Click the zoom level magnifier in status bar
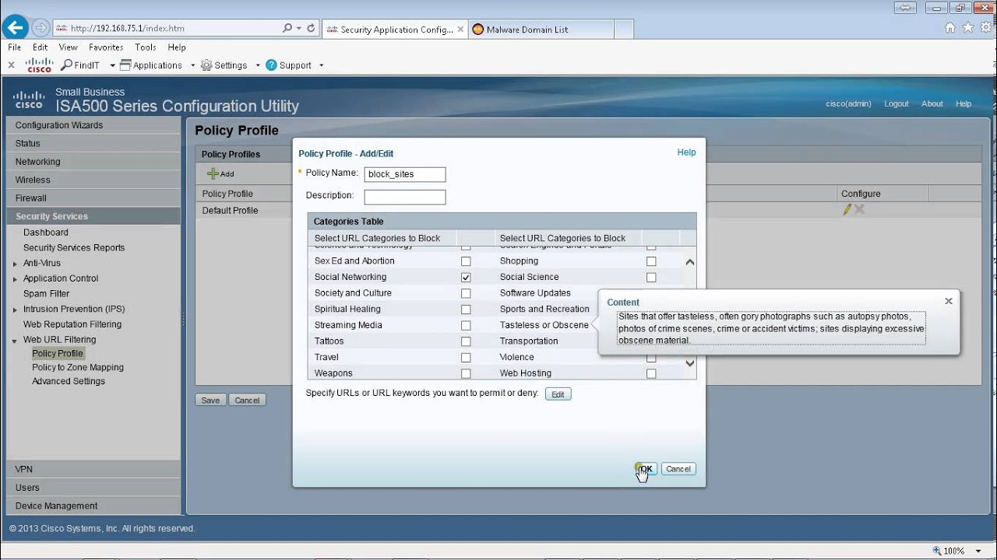 click(x=937, y=551)
